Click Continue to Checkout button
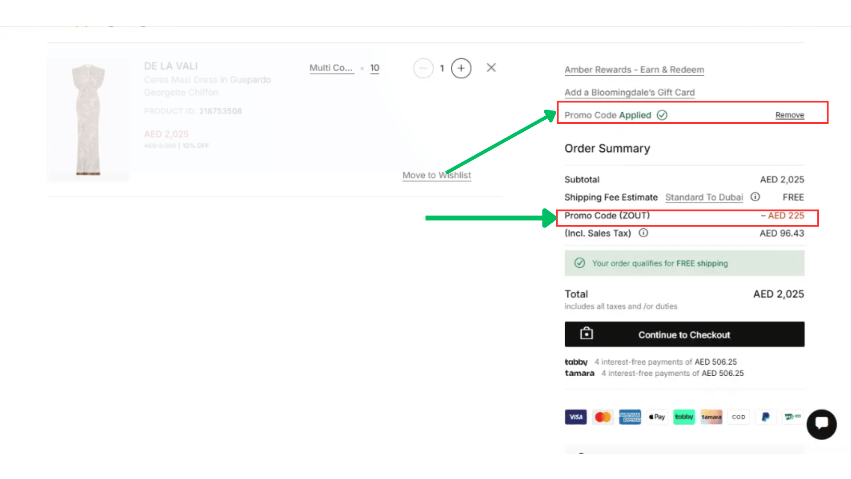Screen dimensions: 851x479 pos(684,334)
